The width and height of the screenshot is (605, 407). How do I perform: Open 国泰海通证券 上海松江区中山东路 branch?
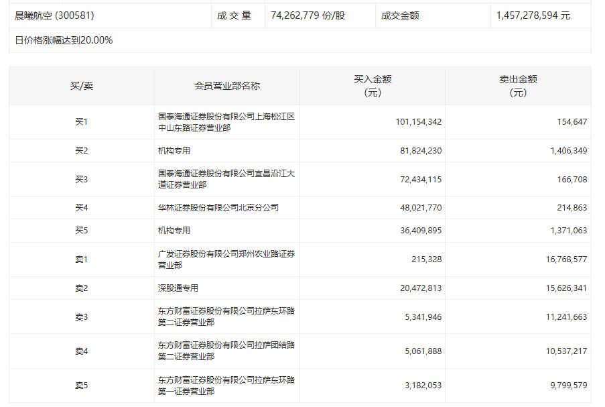[226, 122]
